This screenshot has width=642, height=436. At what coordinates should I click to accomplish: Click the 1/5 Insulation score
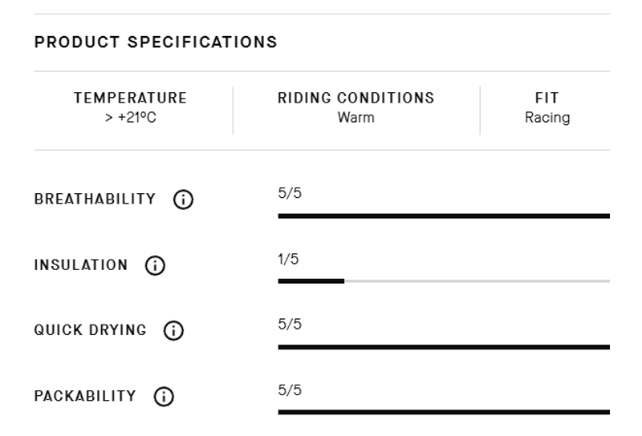(x=290, y=260)
